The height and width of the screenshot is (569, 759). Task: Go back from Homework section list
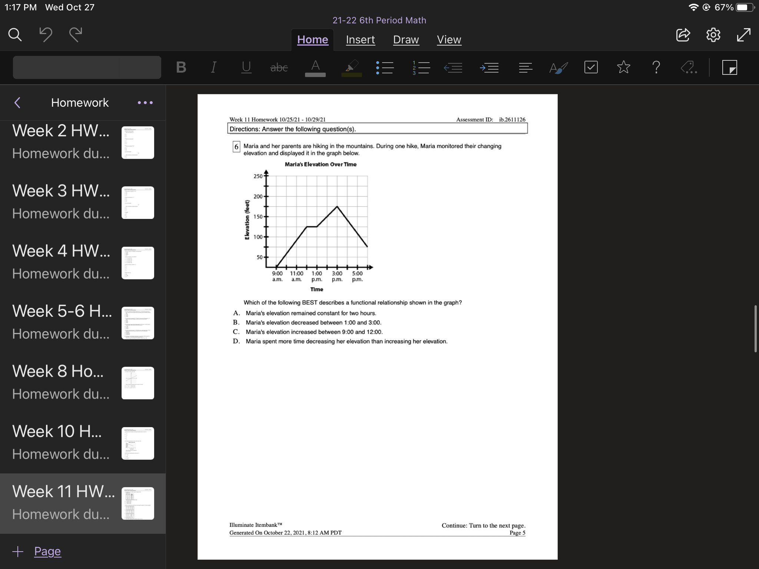[x=17, y=103]
